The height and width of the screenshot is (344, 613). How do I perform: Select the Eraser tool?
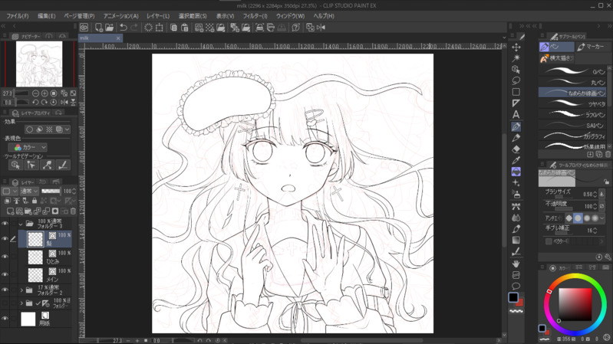click(x=516, y=149)
